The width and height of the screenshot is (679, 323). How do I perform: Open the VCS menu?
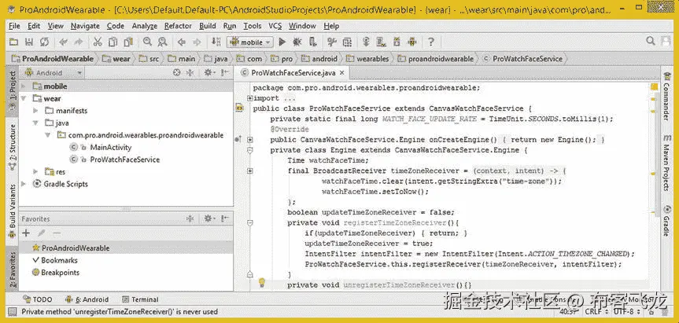[275, 26]
